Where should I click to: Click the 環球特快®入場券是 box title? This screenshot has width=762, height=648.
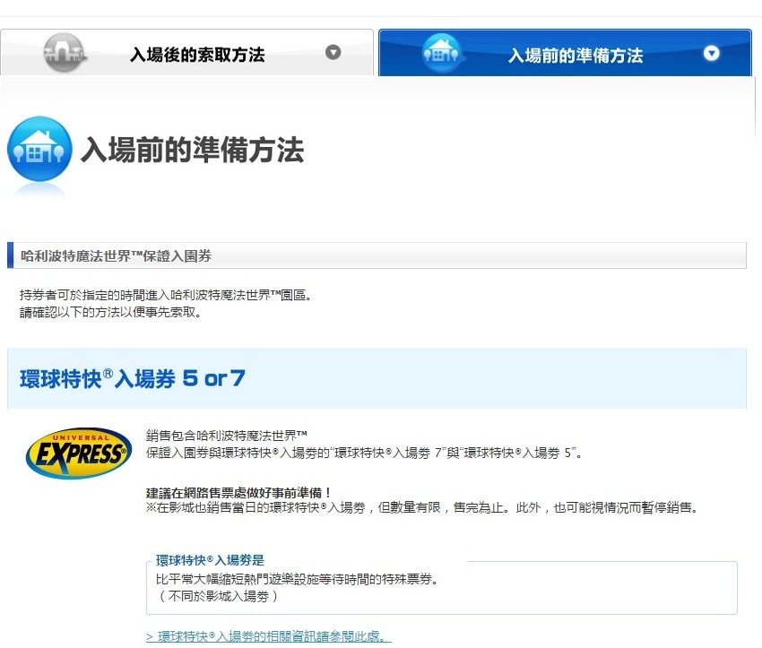(x=210, y=560)
